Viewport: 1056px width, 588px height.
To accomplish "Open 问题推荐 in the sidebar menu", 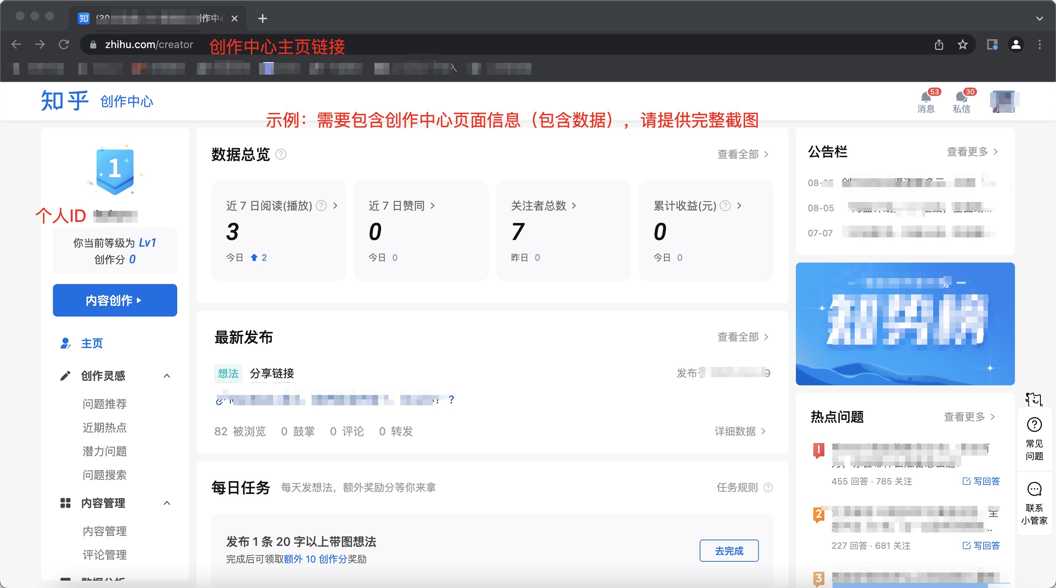I will point(105,404).
